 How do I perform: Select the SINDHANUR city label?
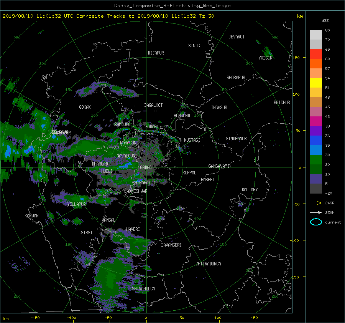tap(236, 139)
